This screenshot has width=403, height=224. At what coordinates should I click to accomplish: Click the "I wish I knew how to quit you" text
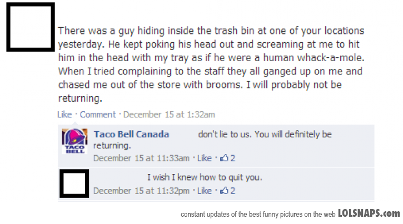click(x=205, y=177)
